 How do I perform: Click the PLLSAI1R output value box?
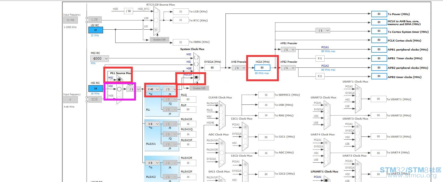(x=188, y=124)
